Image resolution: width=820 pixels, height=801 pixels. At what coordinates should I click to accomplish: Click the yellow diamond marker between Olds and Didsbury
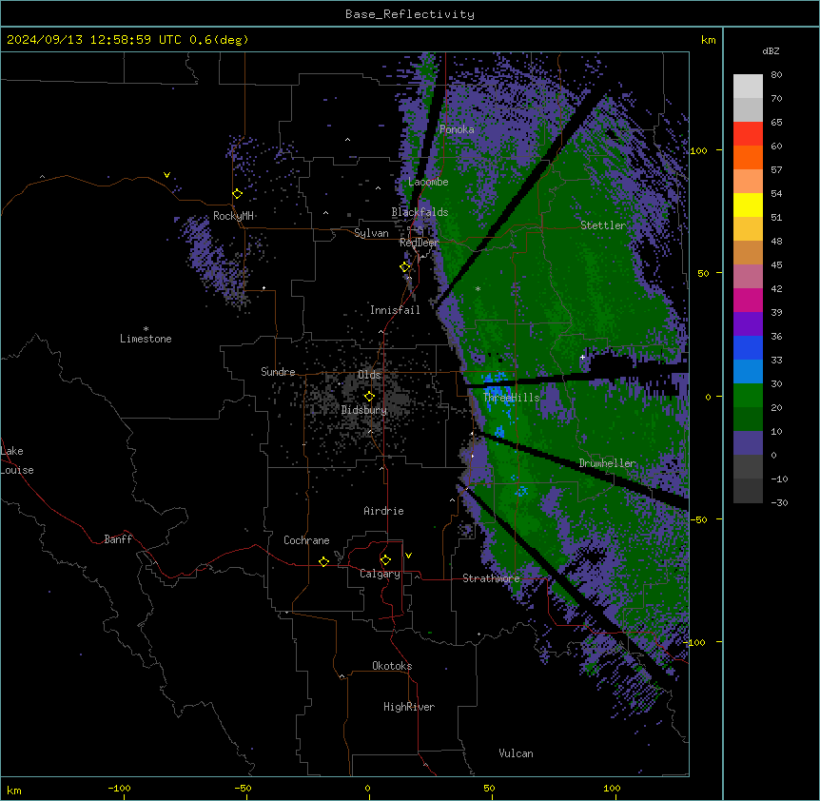point(369,397)
